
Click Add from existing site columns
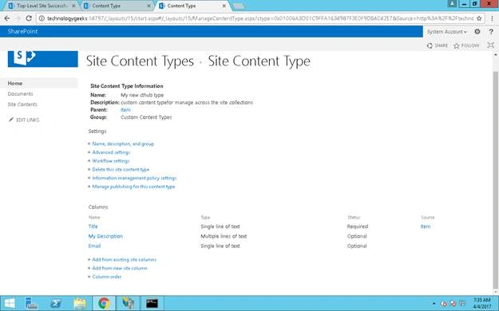point(124,259)
